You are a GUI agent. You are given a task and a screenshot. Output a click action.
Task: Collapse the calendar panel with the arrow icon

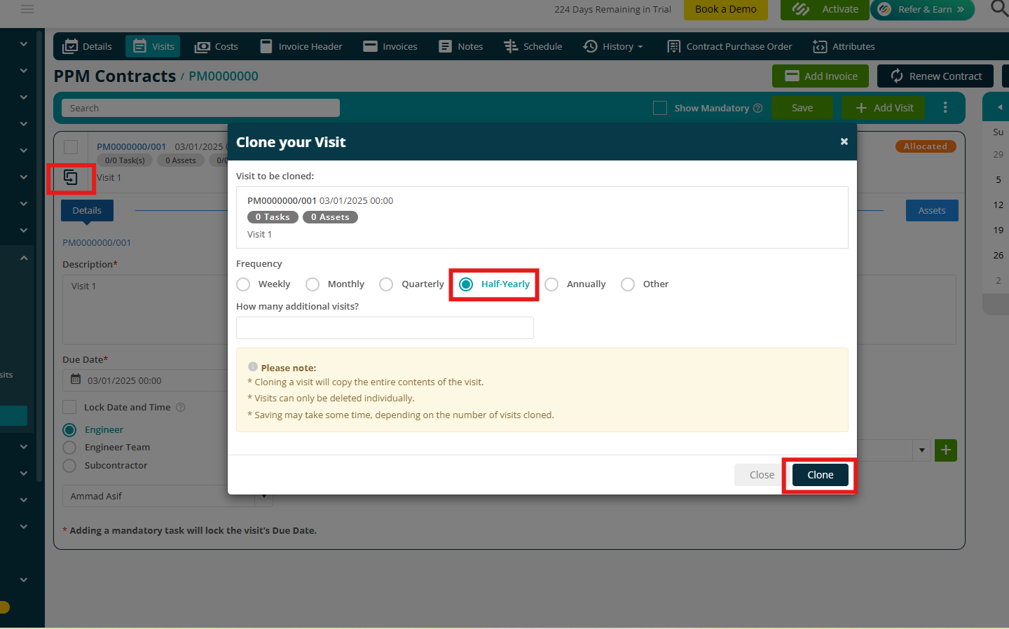tap(999, 107)
